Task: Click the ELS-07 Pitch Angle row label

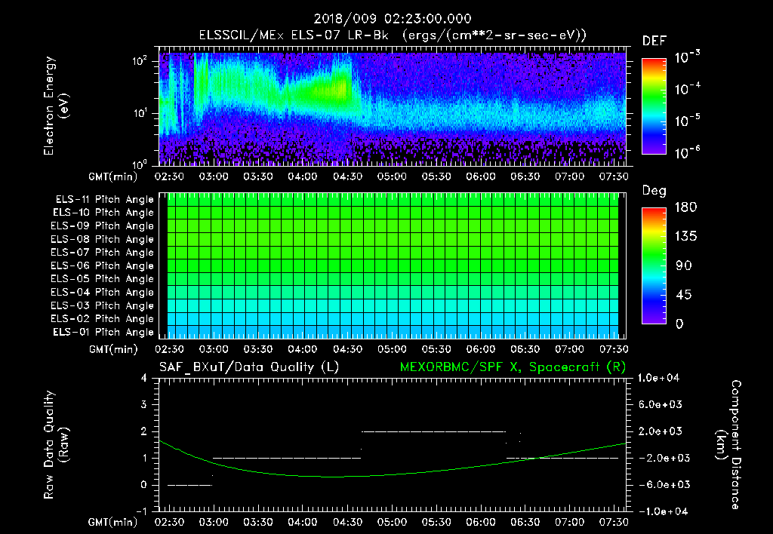Action: point(103,252)
